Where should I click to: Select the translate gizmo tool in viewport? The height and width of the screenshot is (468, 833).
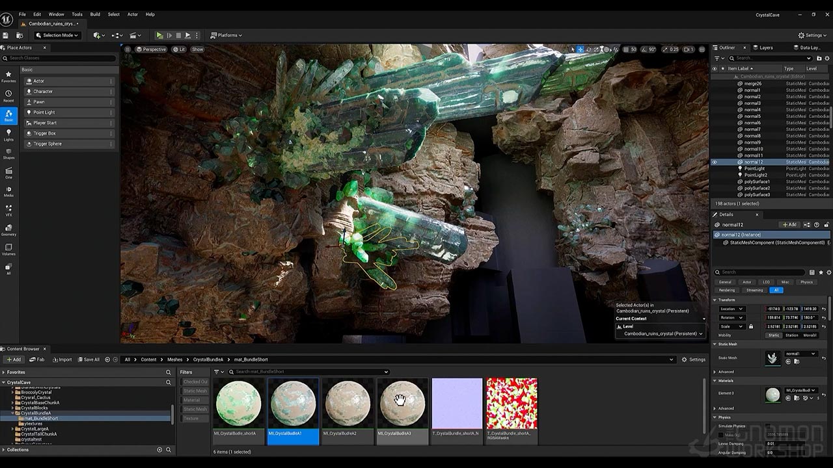pos(580,49)
